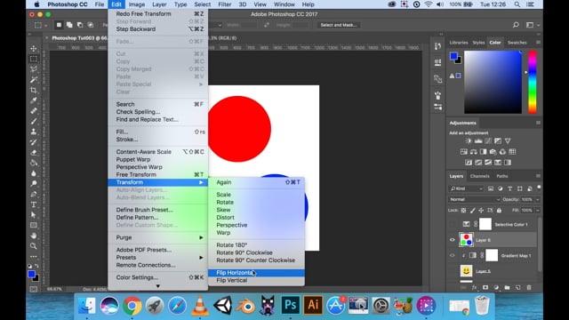
Task: Open the Filter menu
Action: coord(225,4)
